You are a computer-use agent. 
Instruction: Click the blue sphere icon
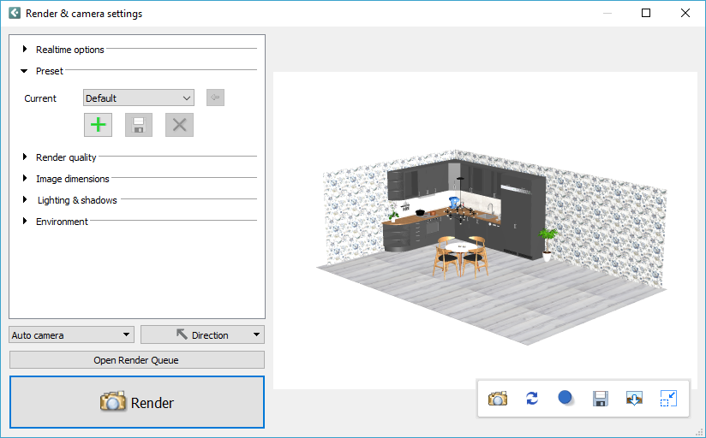565,398
